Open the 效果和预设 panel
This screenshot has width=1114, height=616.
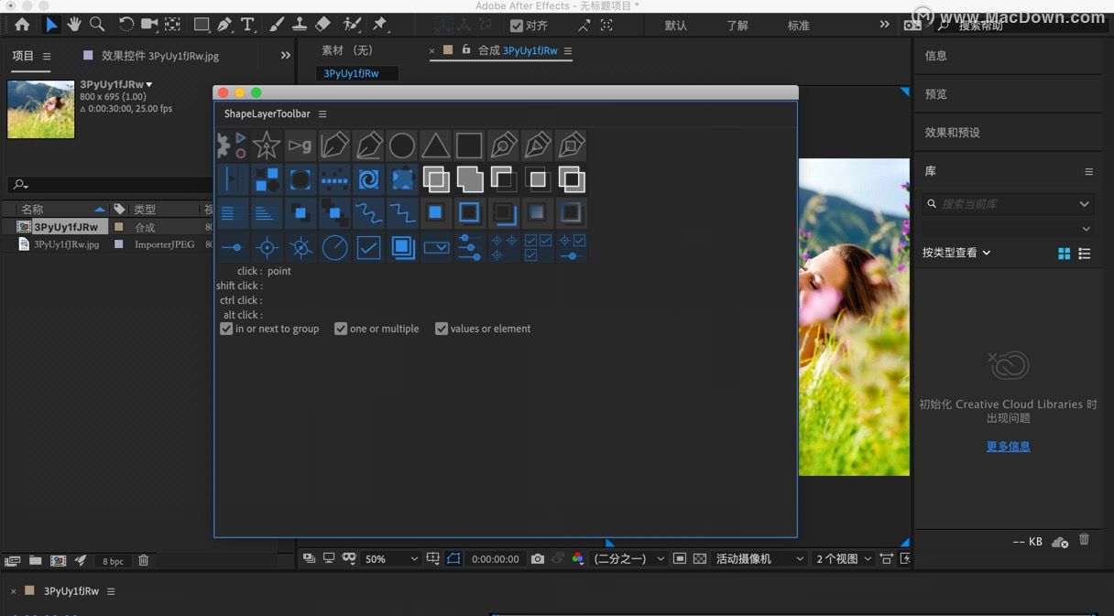point(953,133)
